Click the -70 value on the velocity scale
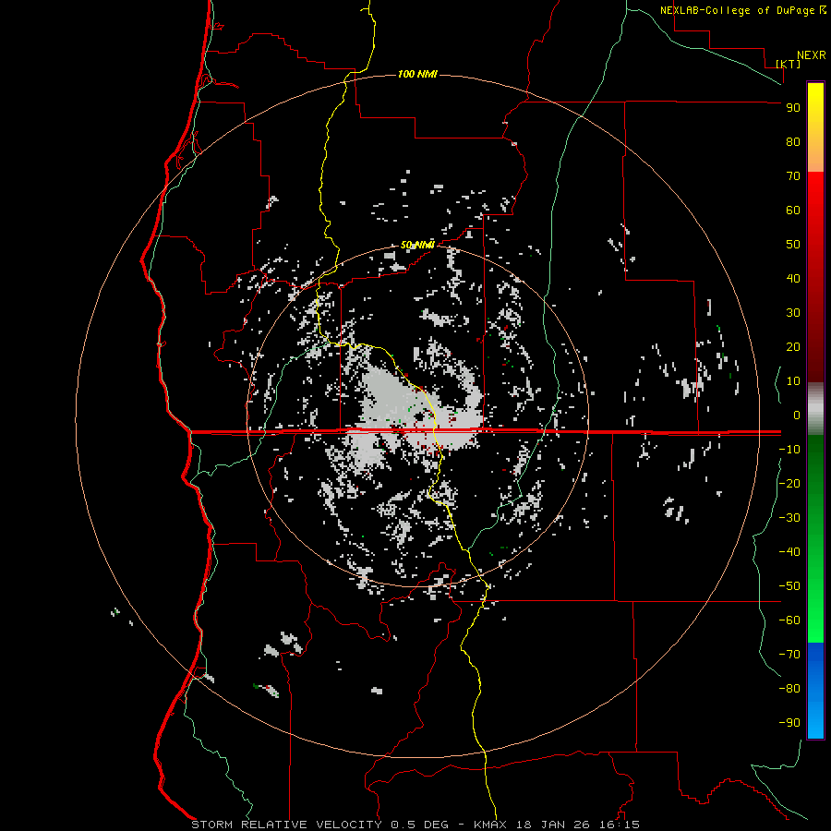This screenshot has height=831, width=831. coord(789,655)
